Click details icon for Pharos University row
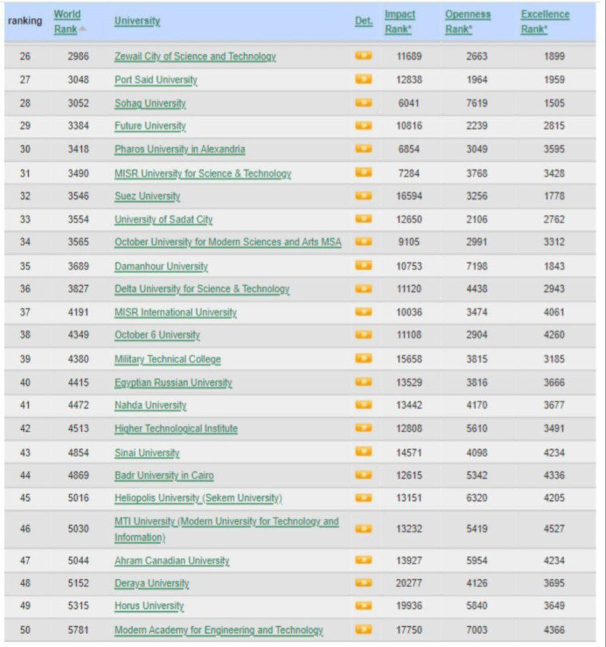 364,148
